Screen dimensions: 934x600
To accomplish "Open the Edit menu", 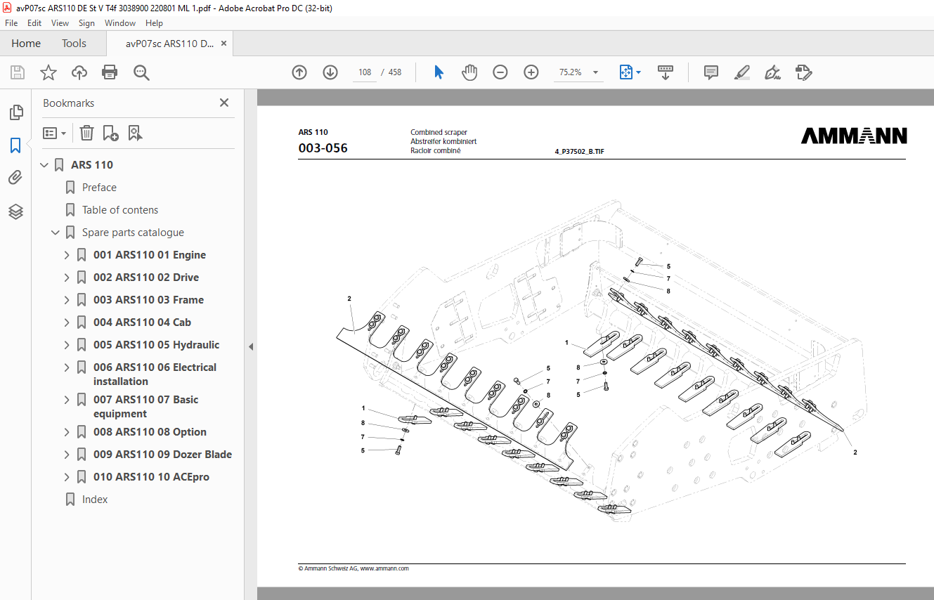I will pyautogui.click(x=34, y=23).
